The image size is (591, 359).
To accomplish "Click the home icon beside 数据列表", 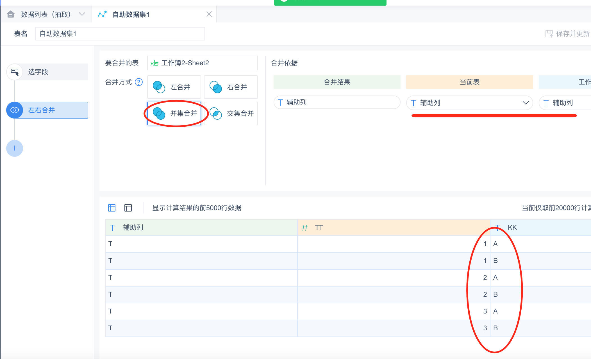I will [x=11, y=14].
